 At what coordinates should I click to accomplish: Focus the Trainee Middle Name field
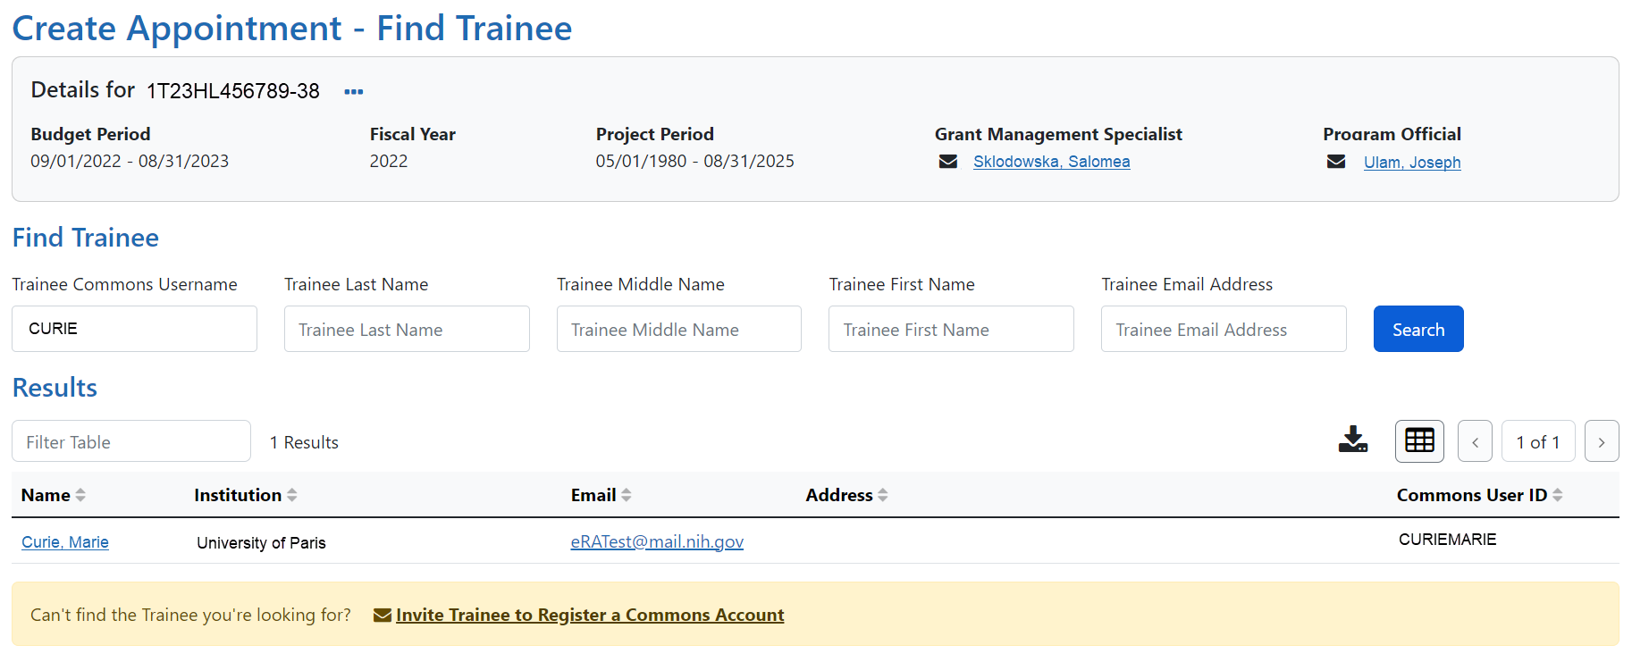tap(679, 329)
